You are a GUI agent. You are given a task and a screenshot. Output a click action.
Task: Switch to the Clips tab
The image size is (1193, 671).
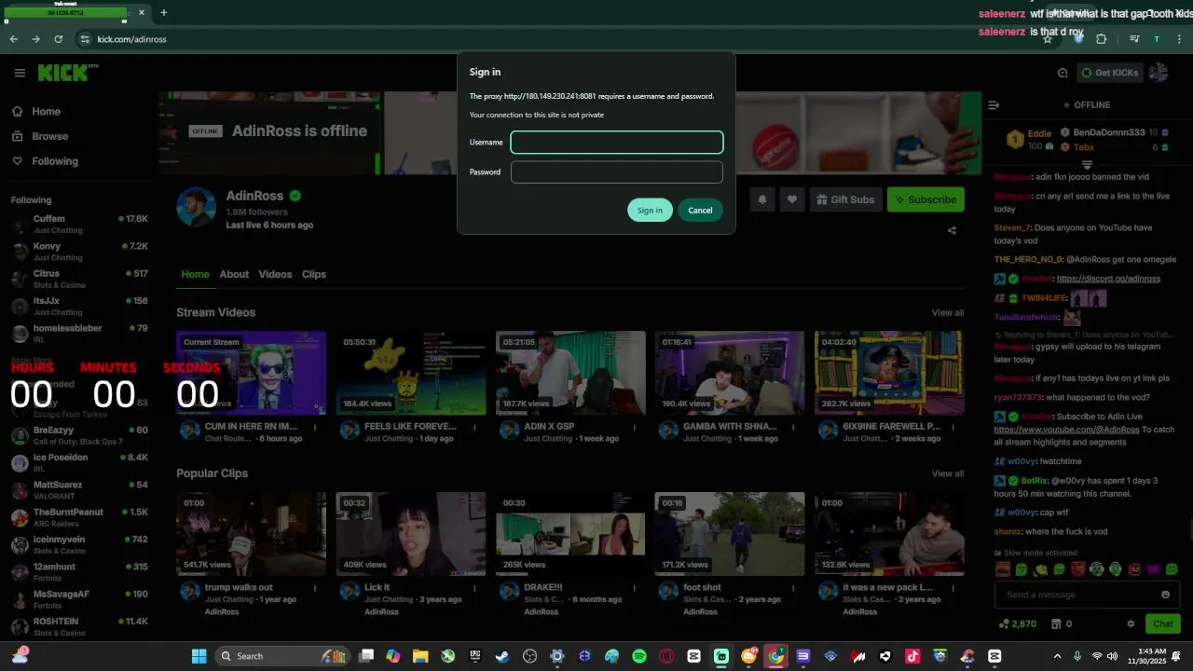[x=314, y=274]
